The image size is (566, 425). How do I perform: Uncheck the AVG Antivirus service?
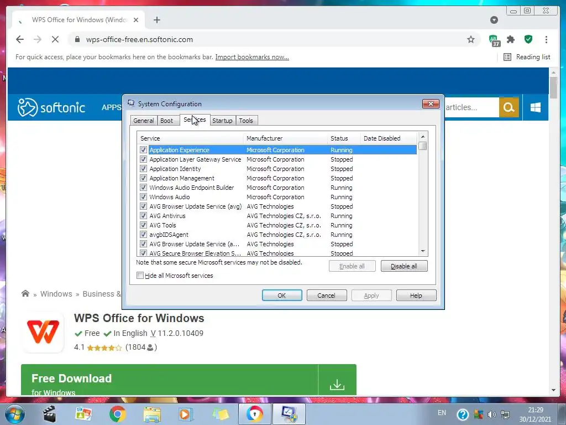[x=143, y=215]
